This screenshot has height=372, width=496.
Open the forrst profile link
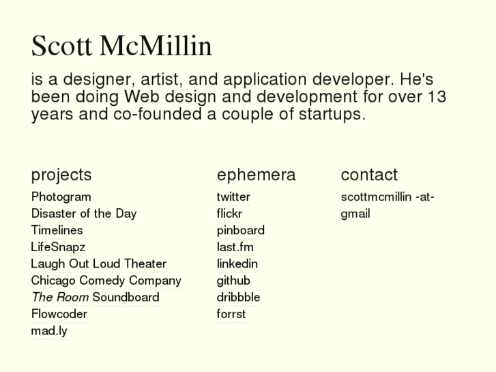[x=231, y=314]
